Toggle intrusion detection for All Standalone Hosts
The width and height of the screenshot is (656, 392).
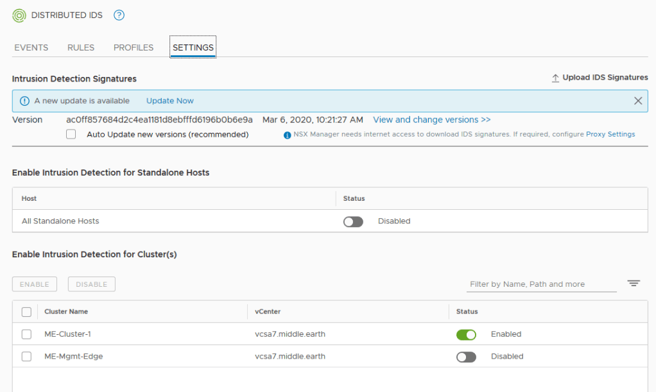click(x=353, y=221)
